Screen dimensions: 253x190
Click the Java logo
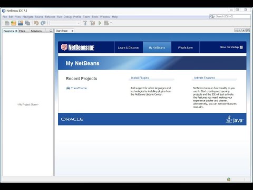pyautogui.click(x=235, y=119)
